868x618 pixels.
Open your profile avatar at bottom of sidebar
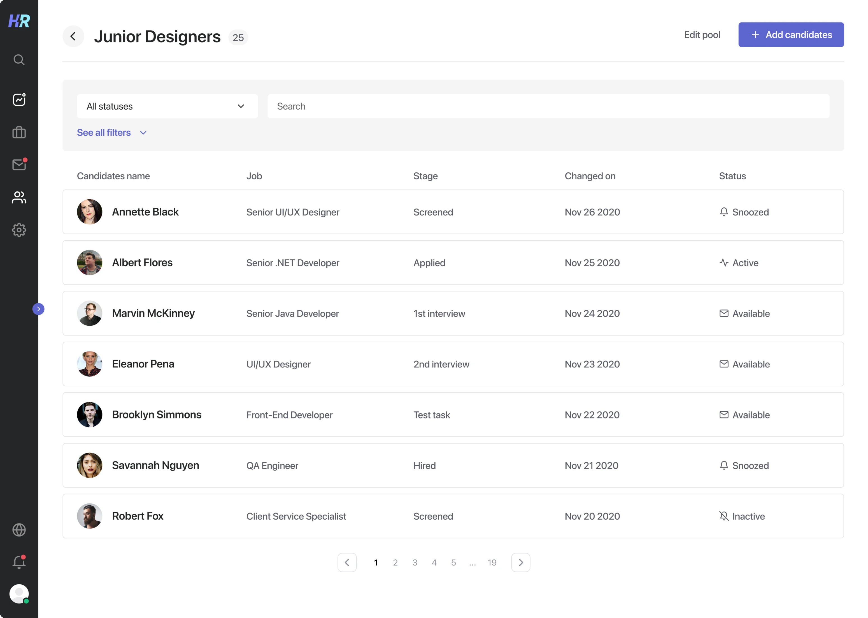pyautogui.click(x=19, y=594)
